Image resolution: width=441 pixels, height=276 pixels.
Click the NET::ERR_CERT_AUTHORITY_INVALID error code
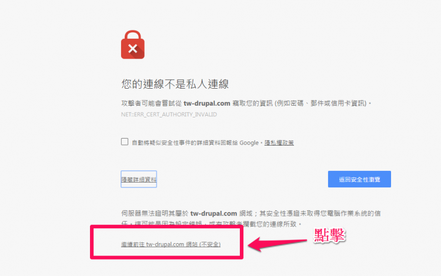point(169,115)
